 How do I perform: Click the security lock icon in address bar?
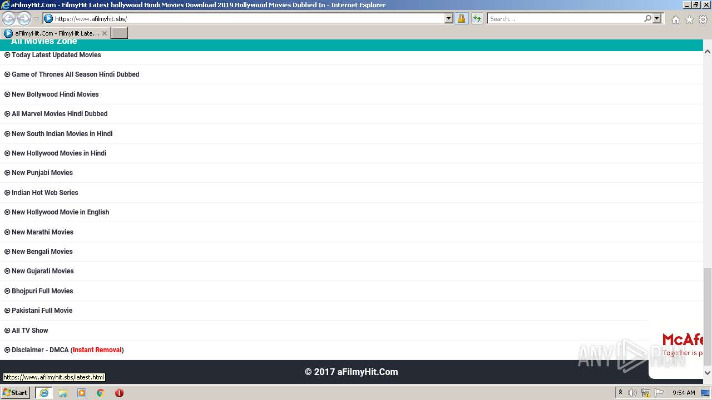461,18
